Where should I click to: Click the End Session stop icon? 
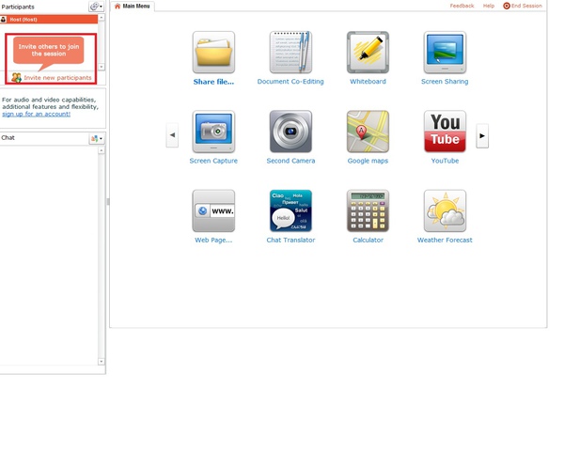pyautogui.click(x=506, y=6)
